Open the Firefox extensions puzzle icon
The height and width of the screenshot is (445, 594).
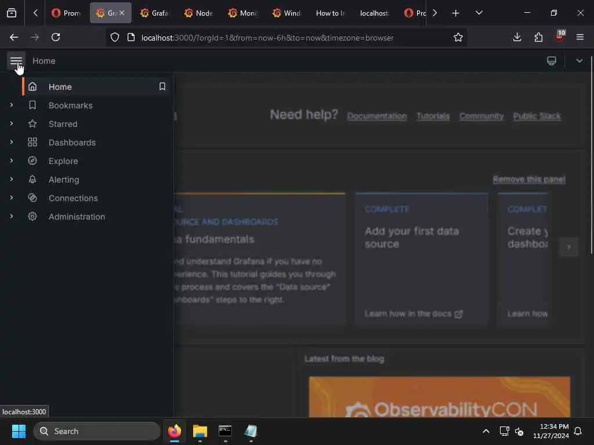[538, 37]
